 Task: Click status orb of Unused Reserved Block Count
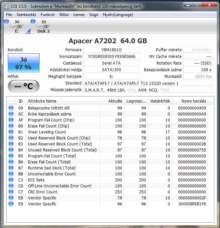(x=11, y=150)
